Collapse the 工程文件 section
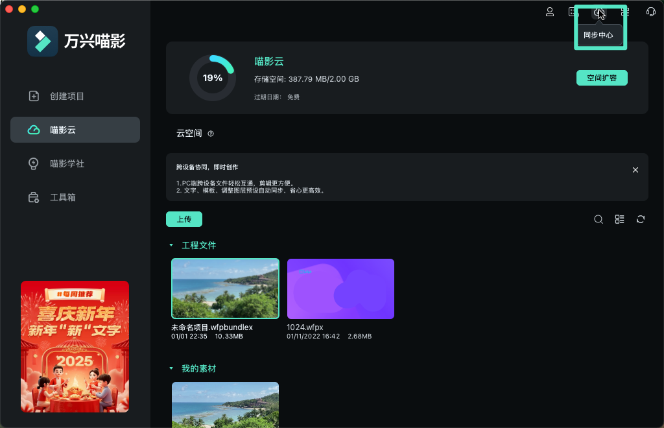 (x=171, y=245)
